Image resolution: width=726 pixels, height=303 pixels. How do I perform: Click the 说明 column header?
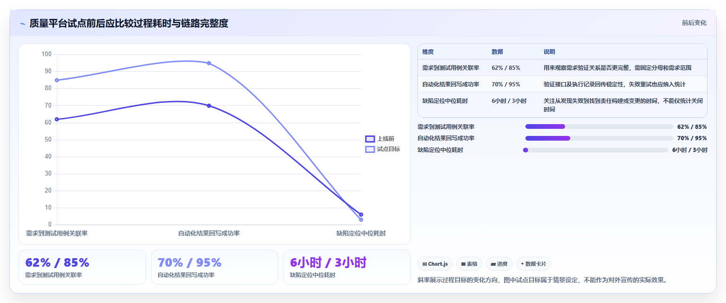[x=549, y=52]
